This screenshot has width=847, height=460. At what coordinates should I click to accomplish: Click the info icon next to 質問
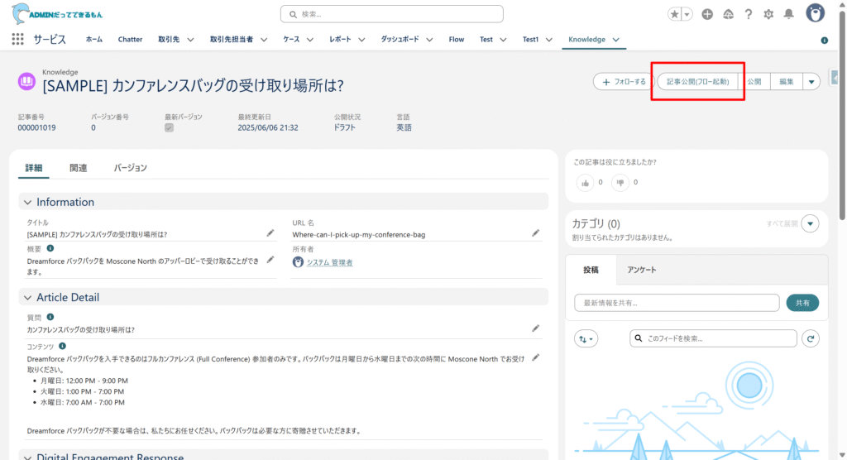(50, 318)
